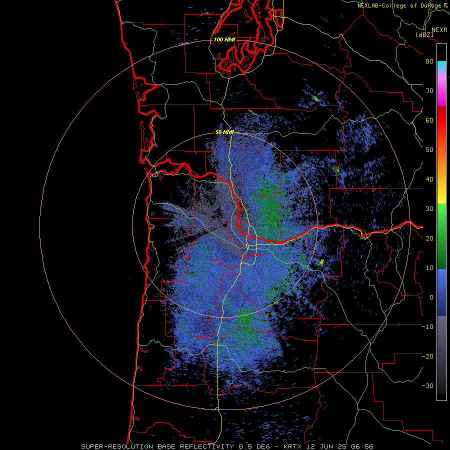The image size is (450, 450).
Task: Click the -20 value on the dBZ scale
Action: point(427,356)
